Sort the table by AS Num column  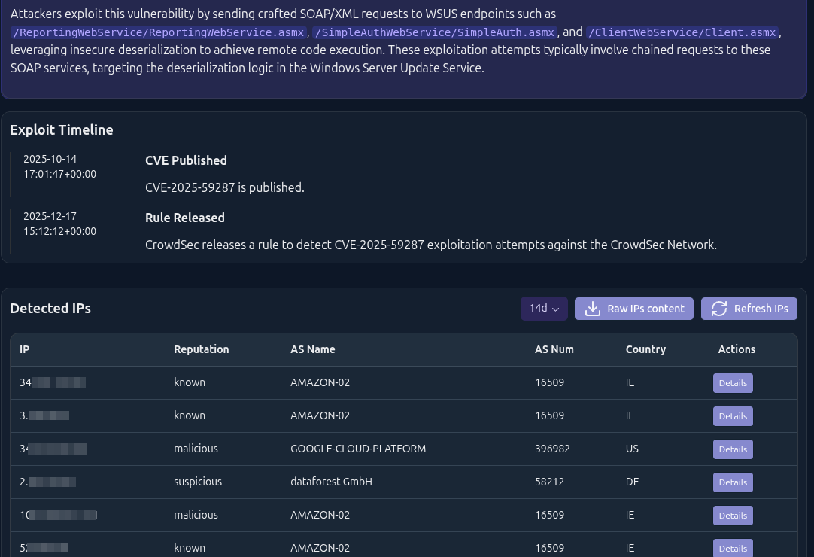point(554,349)
